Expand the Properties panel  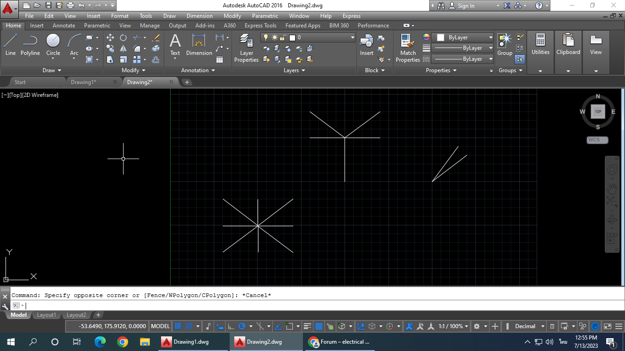click(x=441, y=70)
